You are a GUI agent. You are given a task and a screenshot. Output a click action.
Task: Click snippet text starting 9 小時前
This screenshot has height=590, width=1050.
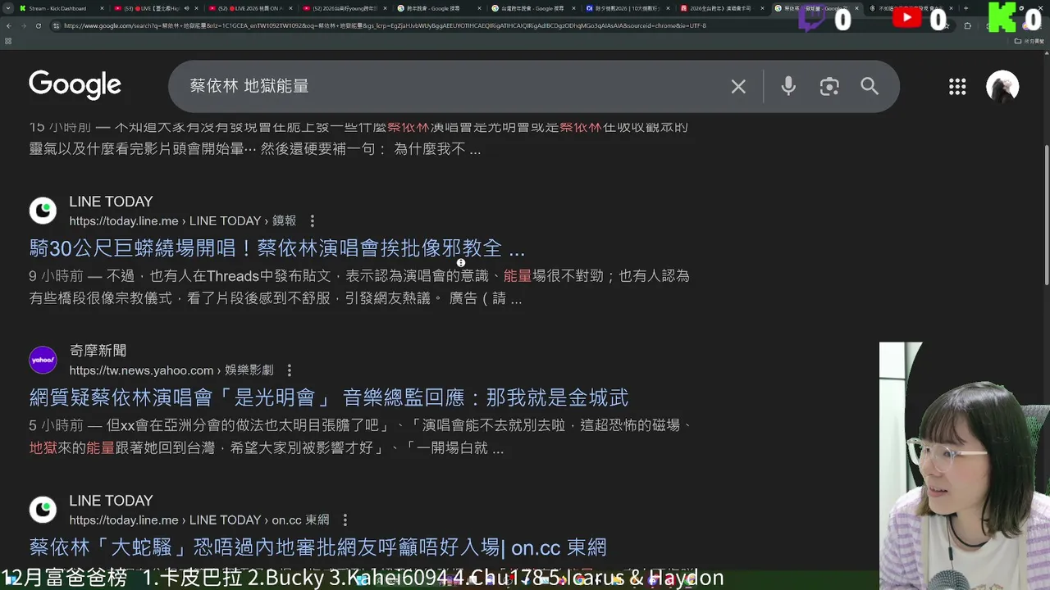tap(359, 287)
